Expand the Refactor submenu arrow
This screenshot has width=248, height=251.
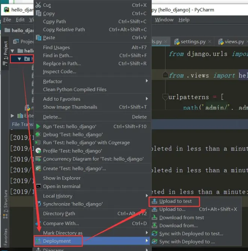[147, 81]
